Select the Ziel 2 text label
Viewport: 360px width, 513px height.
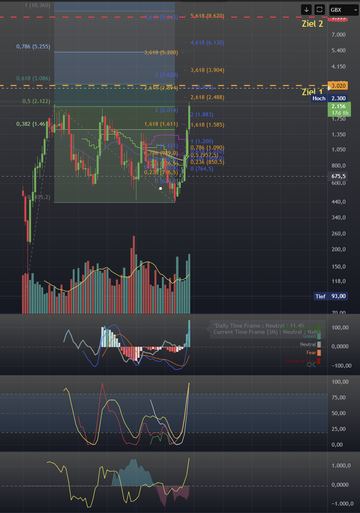click(312, 24)
